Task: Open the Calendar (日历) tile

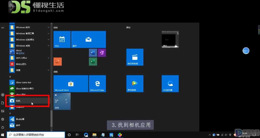Action: click(62, 39)
